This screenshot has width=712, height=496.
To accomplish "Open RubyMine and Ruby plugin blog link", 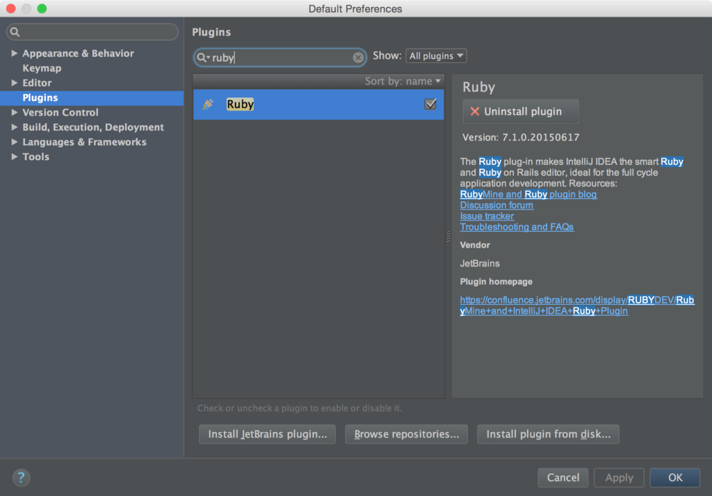I will 528,194.
